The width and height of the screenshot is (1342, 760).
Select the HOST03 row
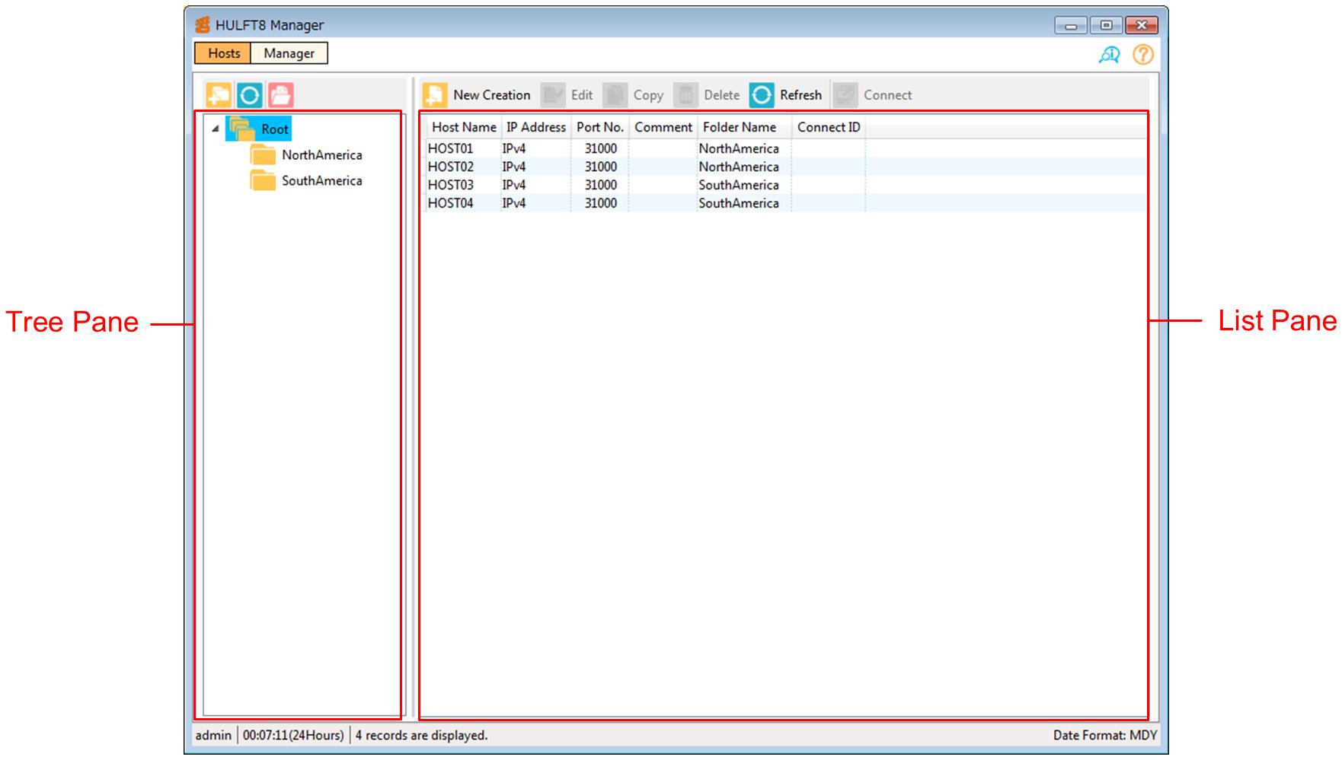click(x=450, y=185)
